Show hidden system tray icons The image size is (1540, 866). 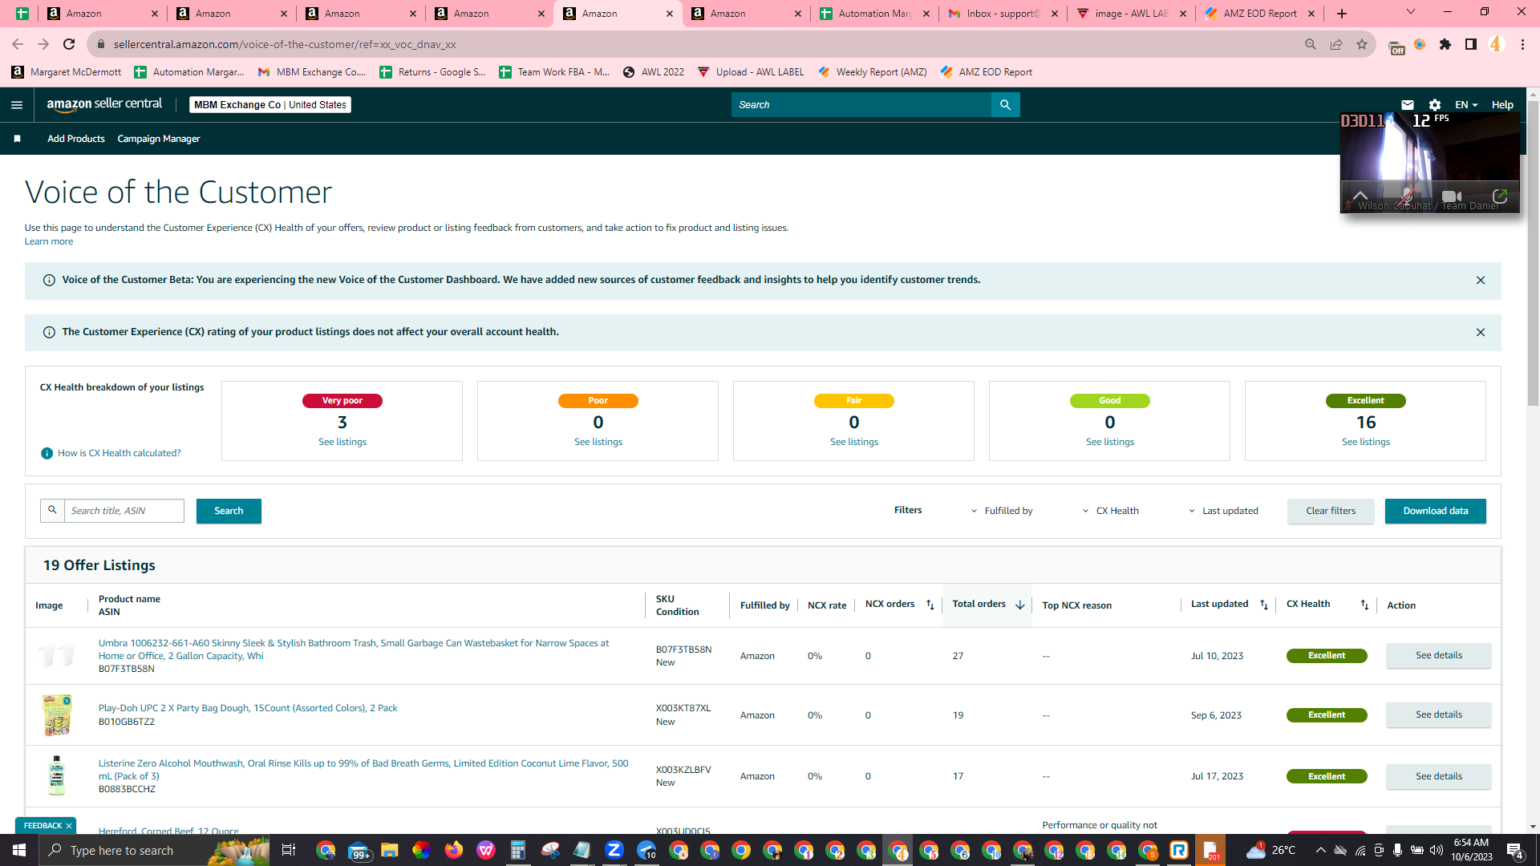[1320, 850]
